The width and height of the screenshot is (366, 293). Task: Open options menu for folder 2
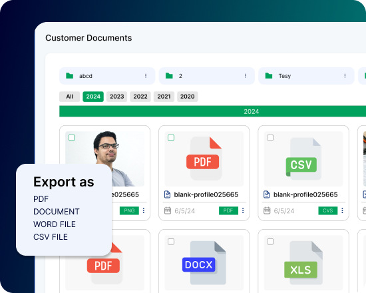(x=245, y=76)
